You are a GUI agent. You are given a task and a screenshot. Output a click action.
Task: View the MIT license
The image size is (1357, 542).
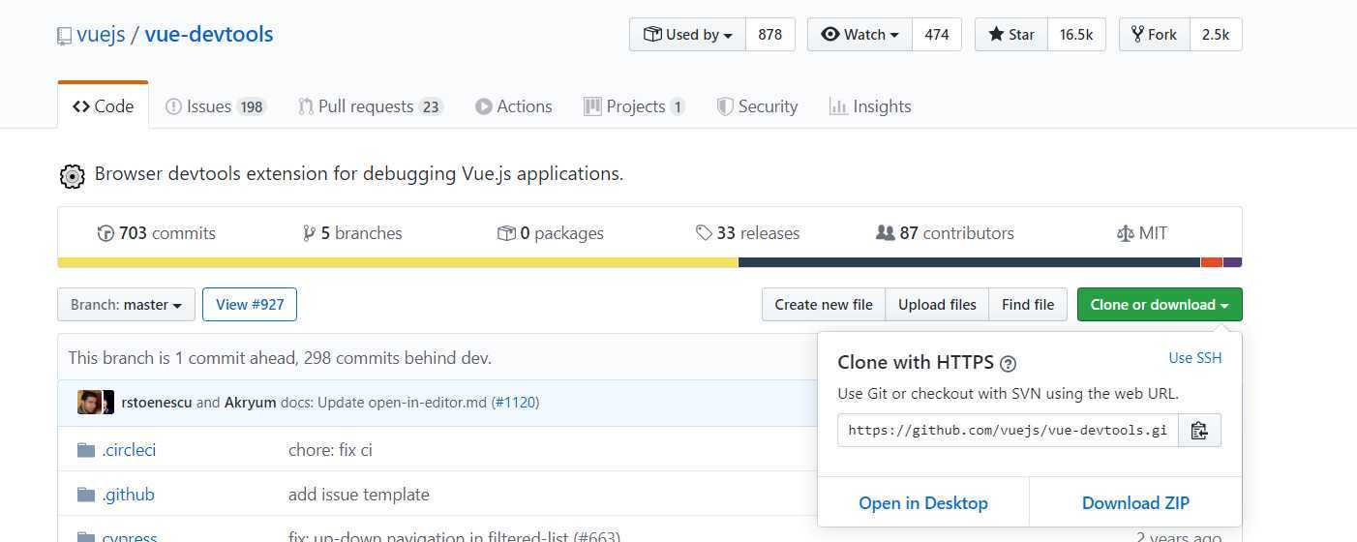pyautogui.click(x=1142, y=233)
